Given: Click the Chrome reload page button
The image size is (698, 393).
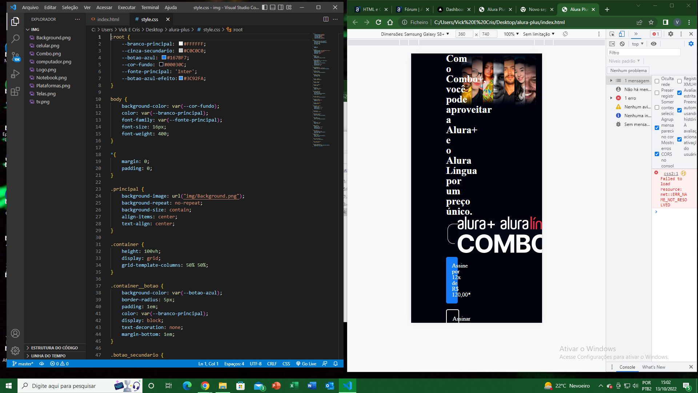Looking at the screenshot, I should 378,22.
